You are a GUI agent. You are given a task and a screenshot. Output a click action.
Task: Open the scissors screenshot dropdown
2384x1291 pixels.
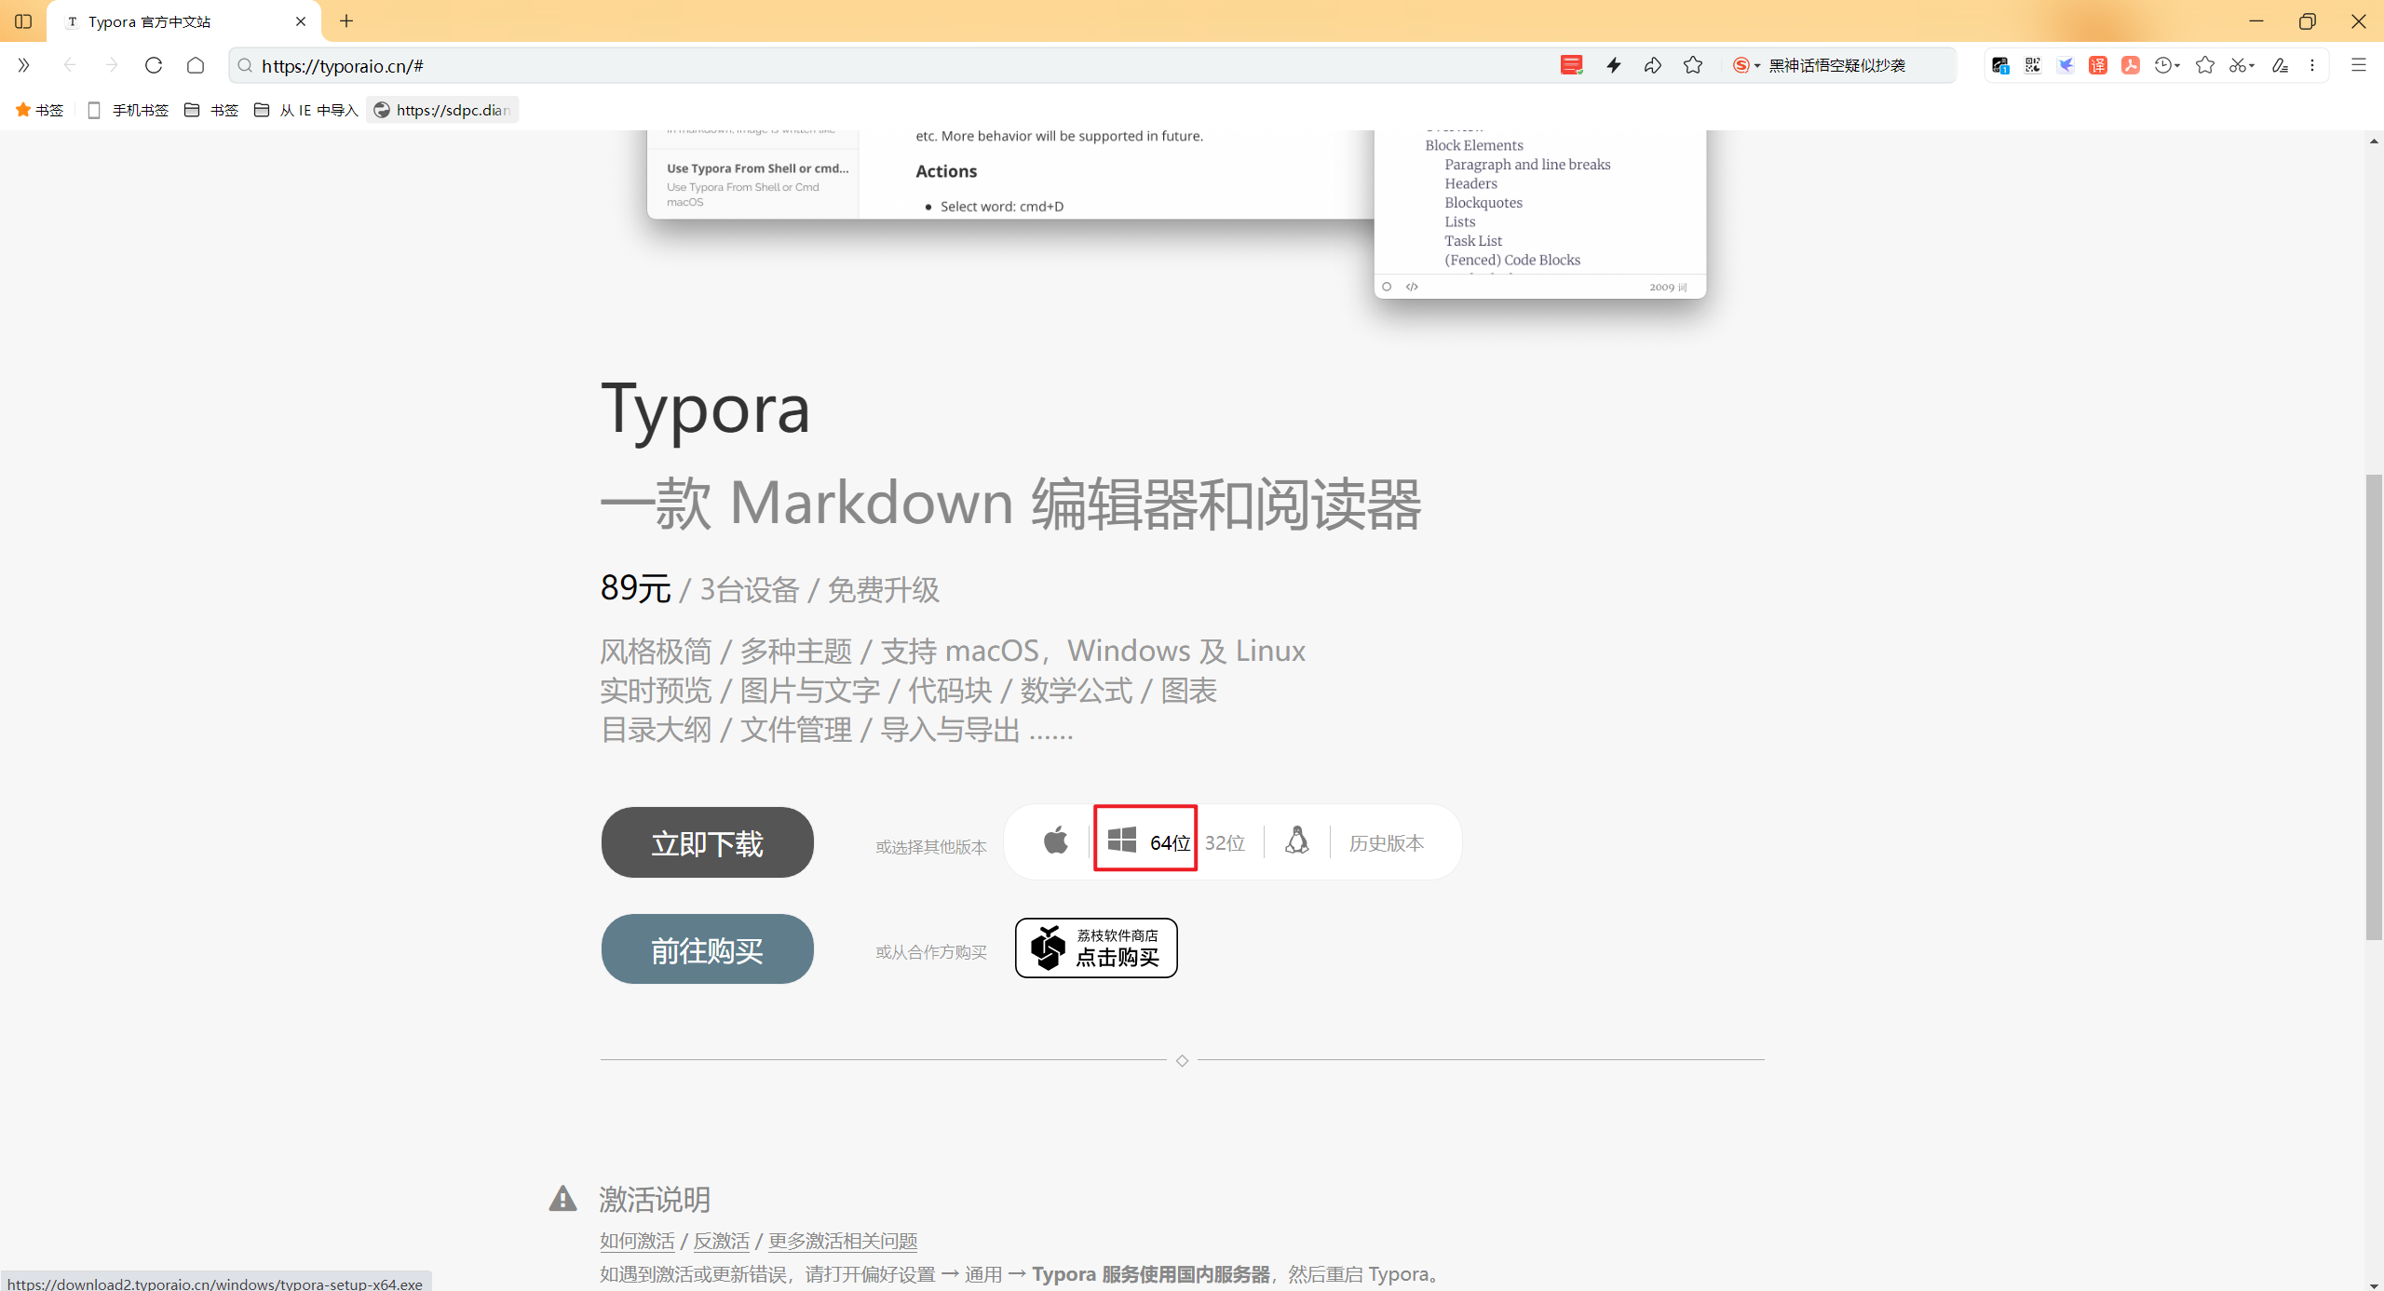point(2241,65)
